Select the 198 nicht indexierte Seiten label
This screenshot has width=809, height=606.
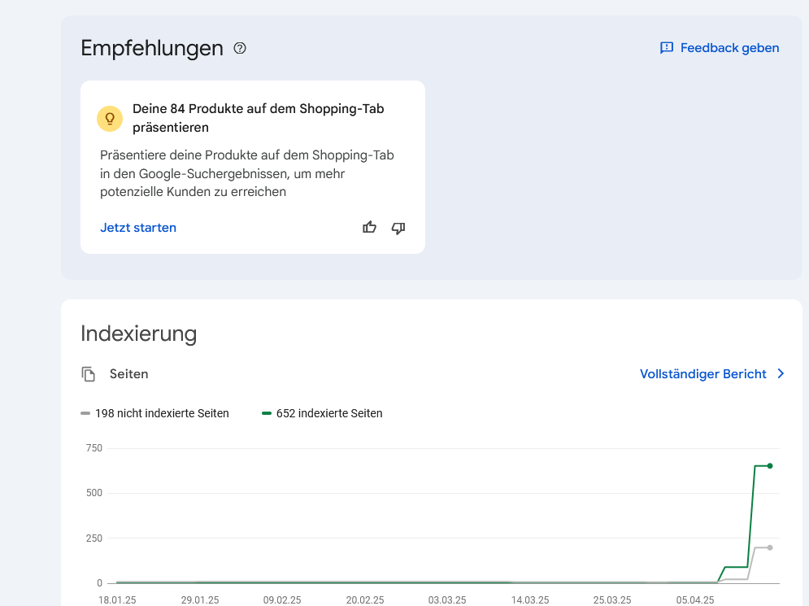click(162, 413)
